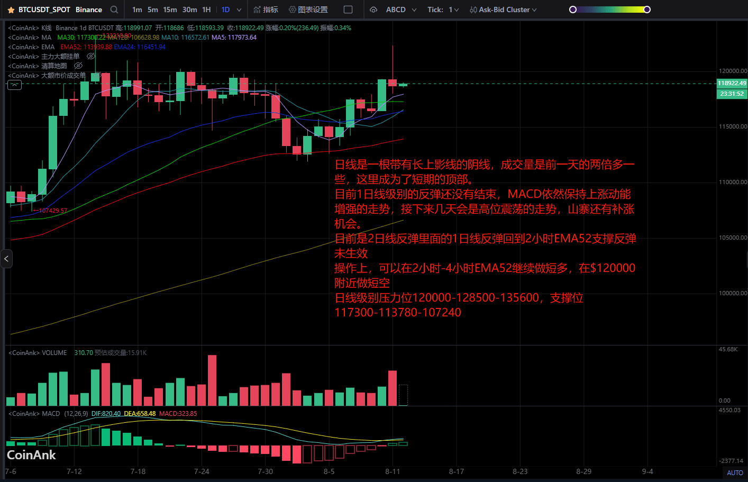Click the MA5: 117973.64 value

pyautogui.click(x=234, y=37)
